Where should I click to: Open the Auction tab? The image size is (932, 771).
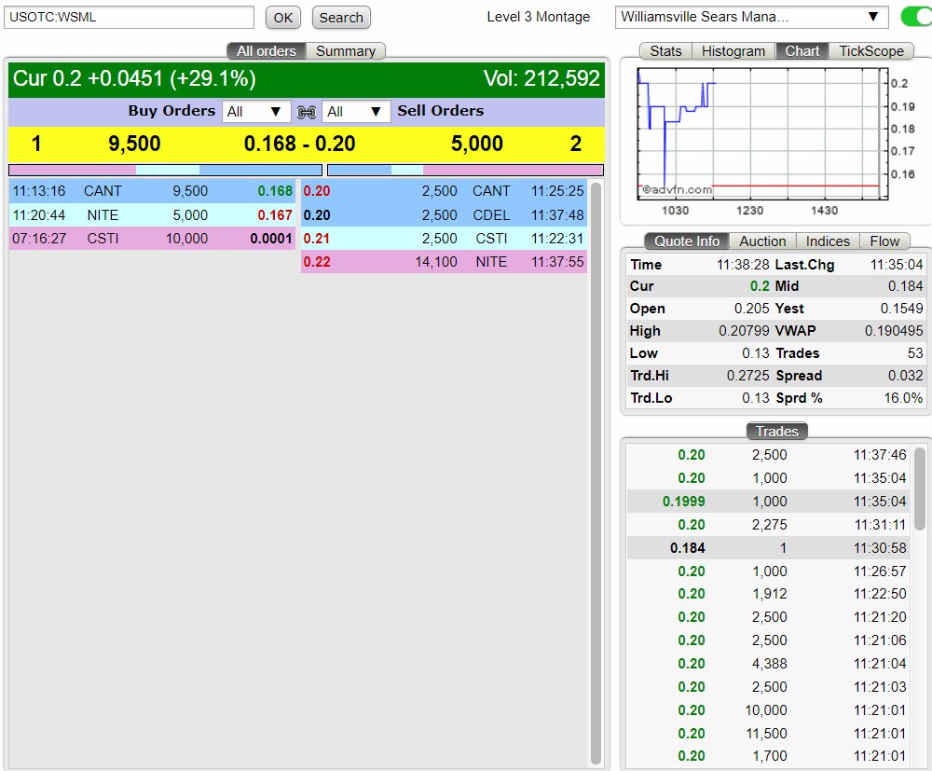[762, 241]
